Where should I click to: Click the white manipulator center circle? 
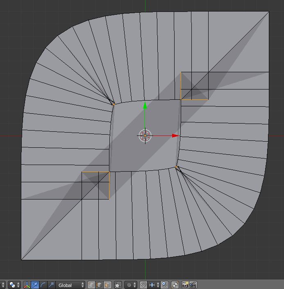[145, 135]
